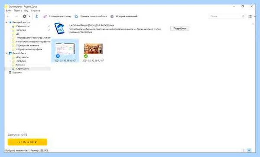This screenshot has height=157, width=260.
Task: Open the Правка menu
Action: tap(18, 10)
